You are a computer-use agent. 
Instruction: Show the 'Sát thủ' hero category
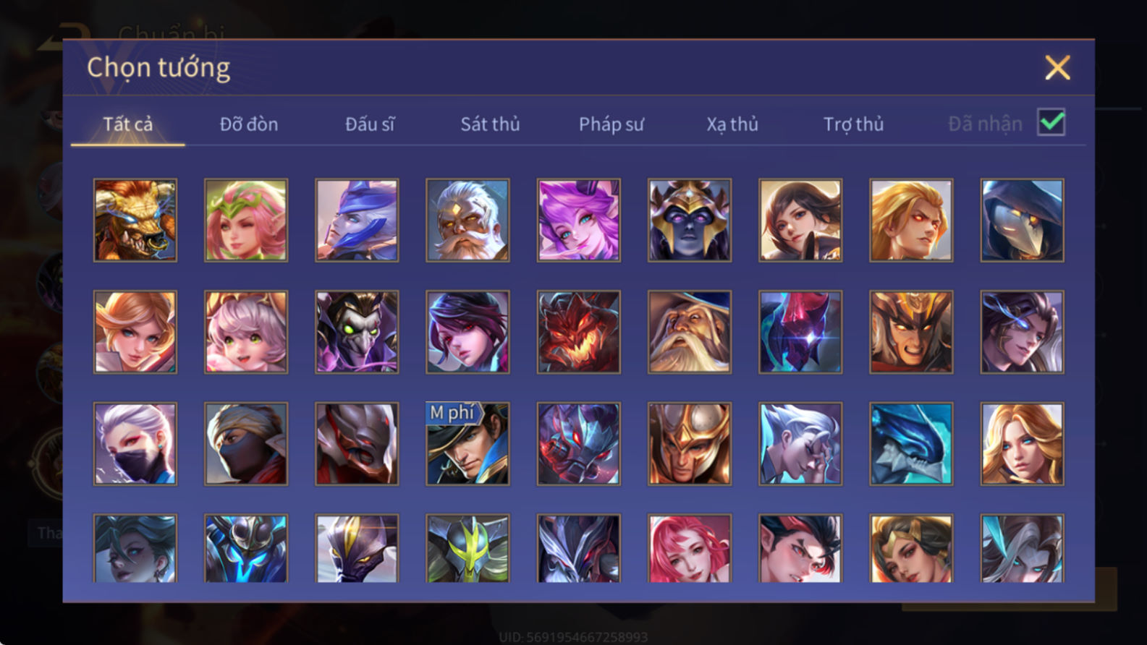click(x=490, y=124)
